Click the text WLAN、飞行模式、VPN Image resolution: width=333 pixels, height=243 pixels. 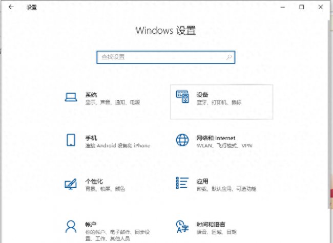pos(224,146)
